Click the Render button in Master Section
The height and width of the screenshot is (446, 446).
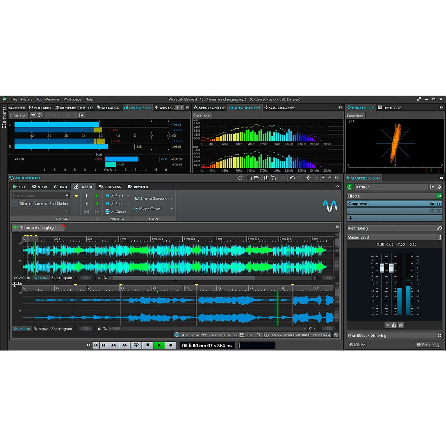427,345
